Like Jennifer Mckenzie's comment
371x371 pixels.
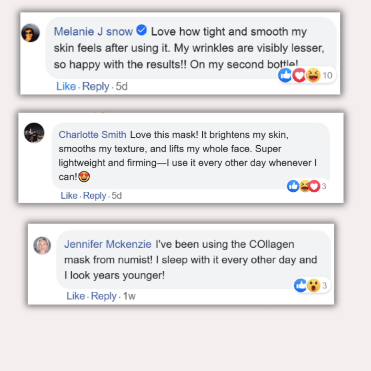coord(76,296)
